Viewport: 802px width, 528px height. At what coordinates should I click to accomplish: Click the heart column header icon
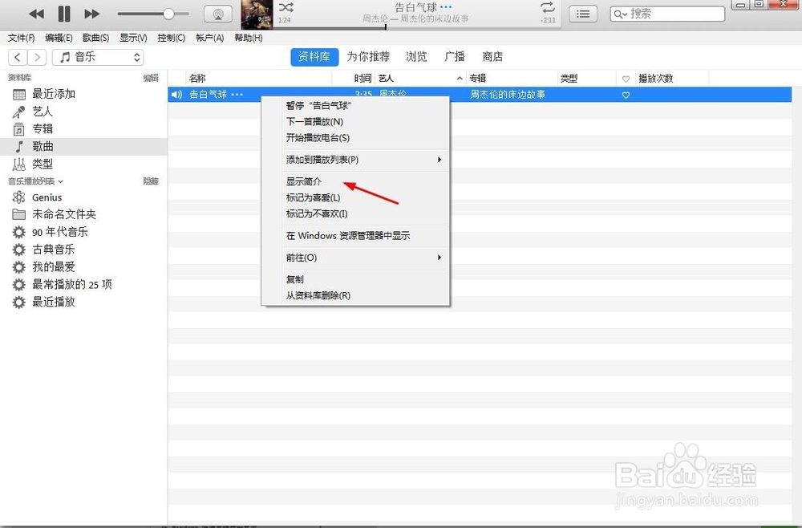[626, 79]
